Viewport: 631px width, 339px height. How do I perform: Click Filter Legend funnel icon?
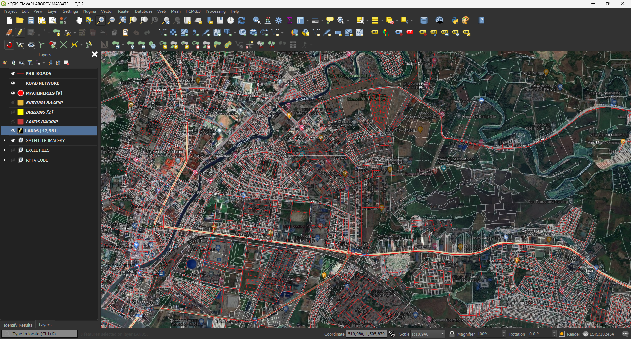(30, 63)
